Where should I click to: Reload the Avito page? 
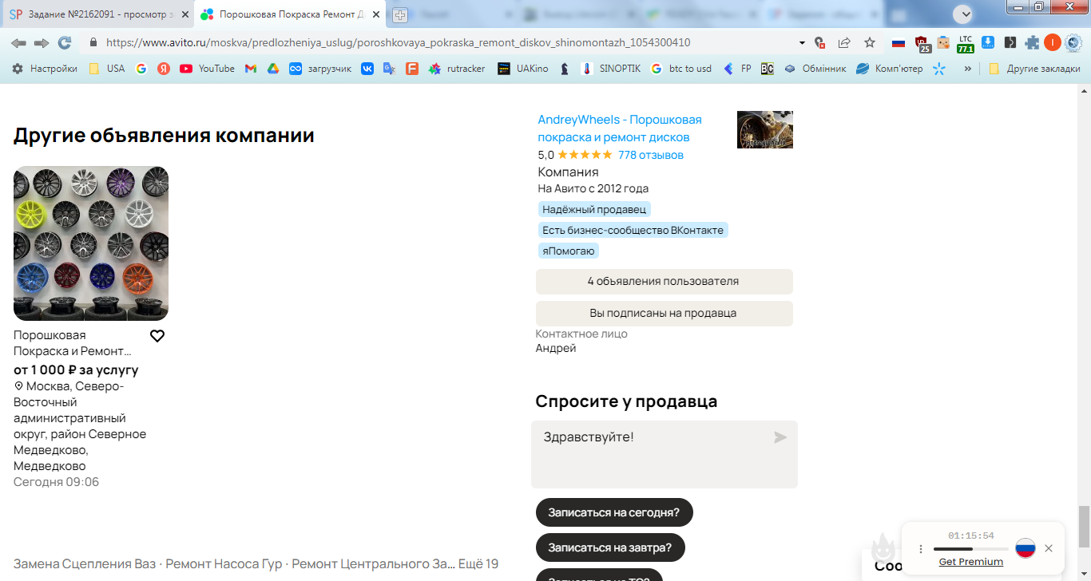pos(65,43)
